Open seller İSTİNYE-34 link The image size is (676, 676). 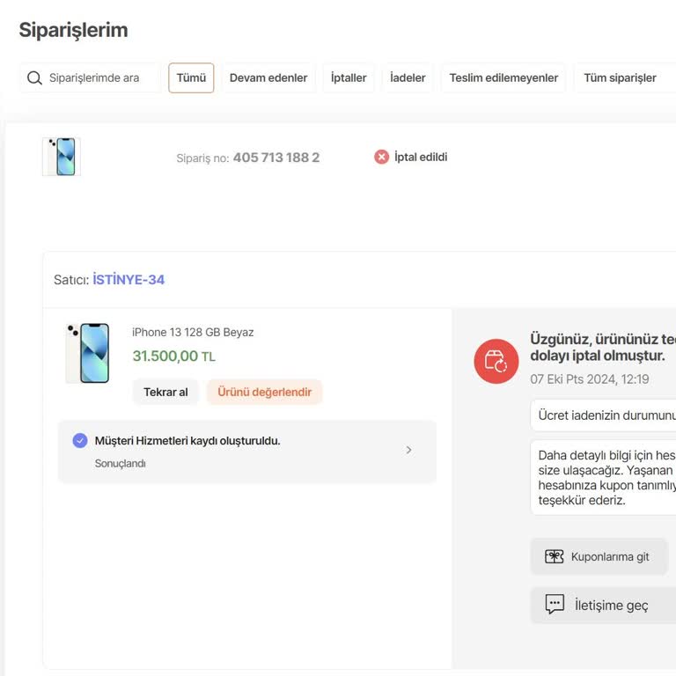(x=129, y=280)
